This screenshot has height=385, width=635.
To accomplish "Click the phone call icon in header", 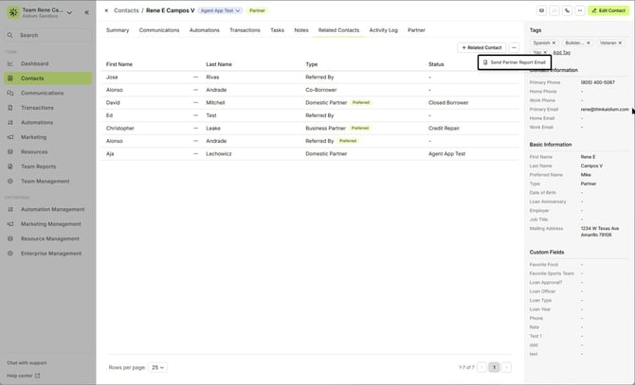I will pos(568,10).
